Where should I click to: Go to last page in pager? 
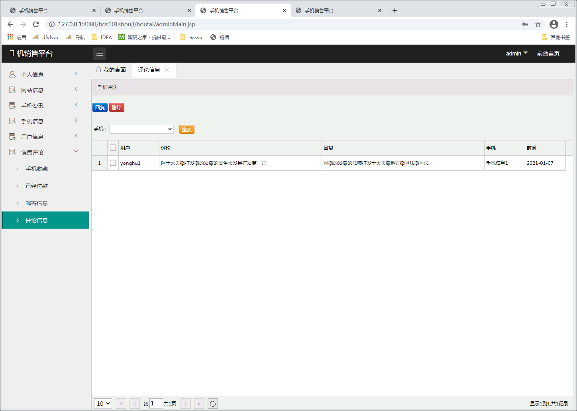pos(199,403)
